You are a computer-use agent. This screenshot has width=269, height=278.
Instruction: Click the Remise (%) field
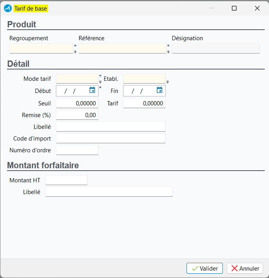(x=77, y=115)
